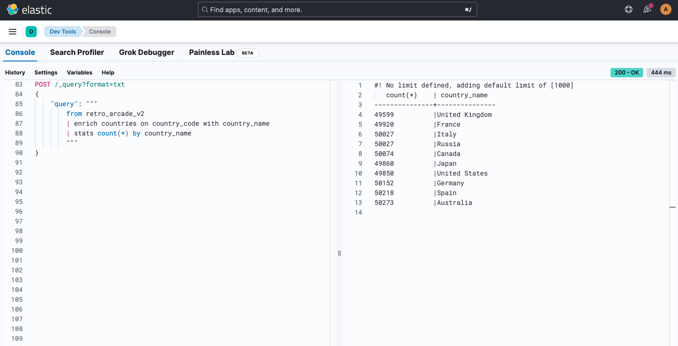
Task: Click the enrich countries line in editor
Action: tap(168, 123)
